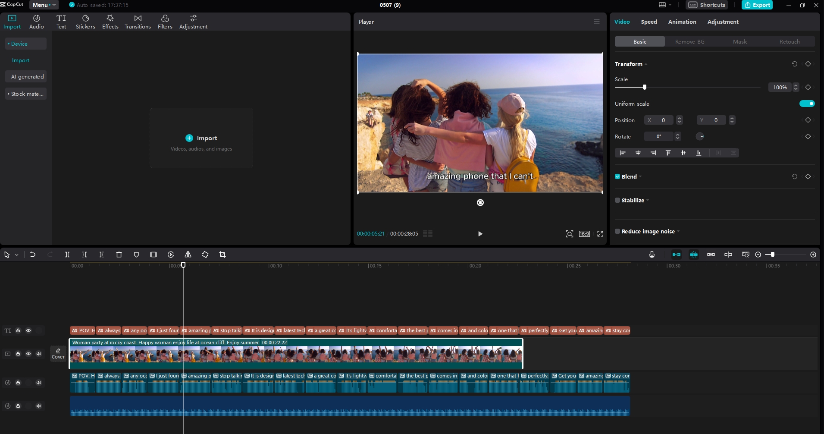Click the Scale slider handle
The height and width of the screenshot is (434, 824).
(645, 87)
